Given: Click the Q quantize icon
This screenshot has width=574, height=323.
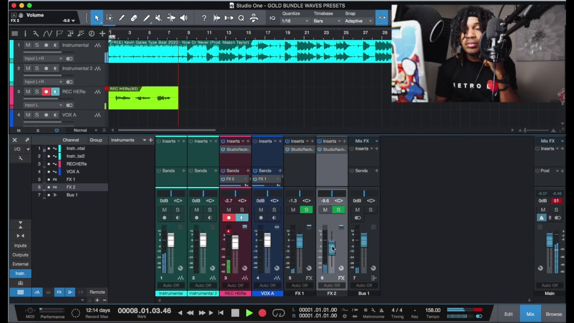Looking at the screenshot, I should tap(241, 18).
